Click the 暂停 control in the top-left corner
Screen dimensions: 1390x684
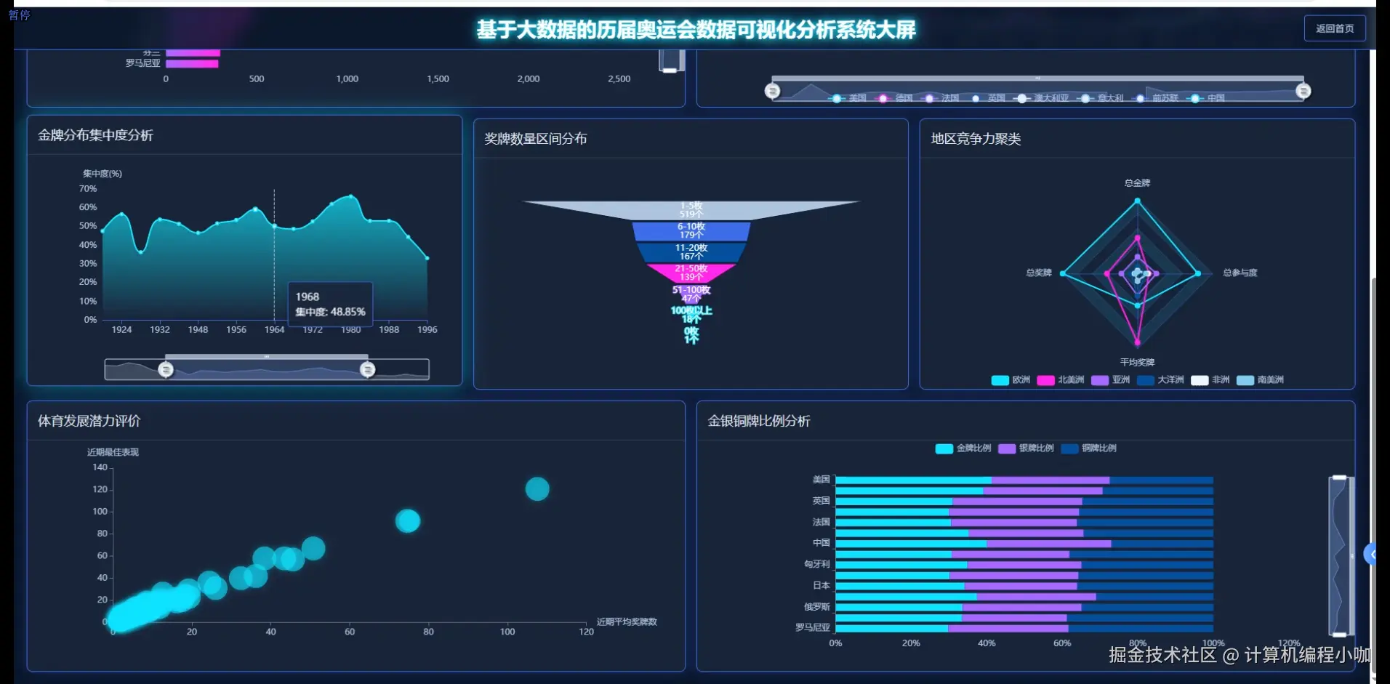[20, 15]
